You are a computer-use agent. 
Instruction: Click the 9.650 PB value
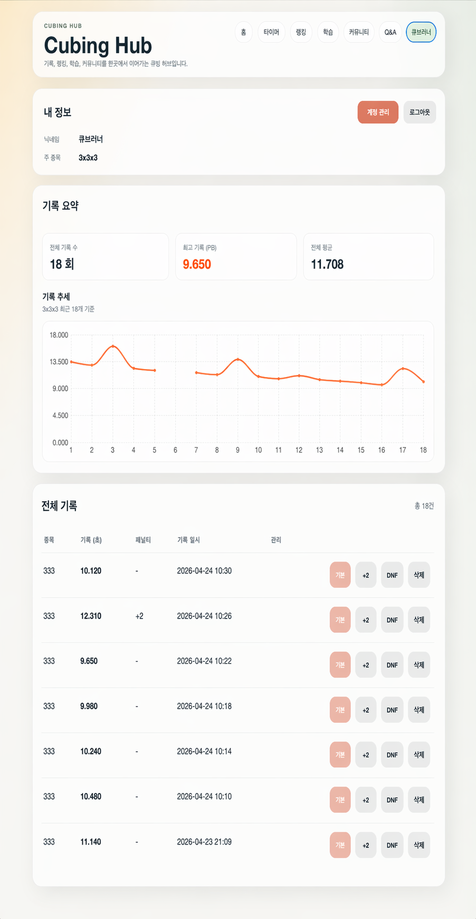click(x=197, y=265)
